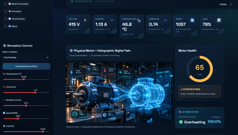The image size is (238, 135).
Task: Click the Nominal 3.0 – 4.5 A text
Action: click(x=102, y=29)
